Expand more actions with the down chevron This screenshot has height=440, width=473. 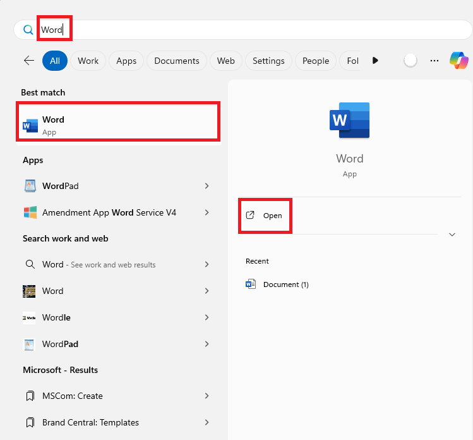click(x=452, y=235)
